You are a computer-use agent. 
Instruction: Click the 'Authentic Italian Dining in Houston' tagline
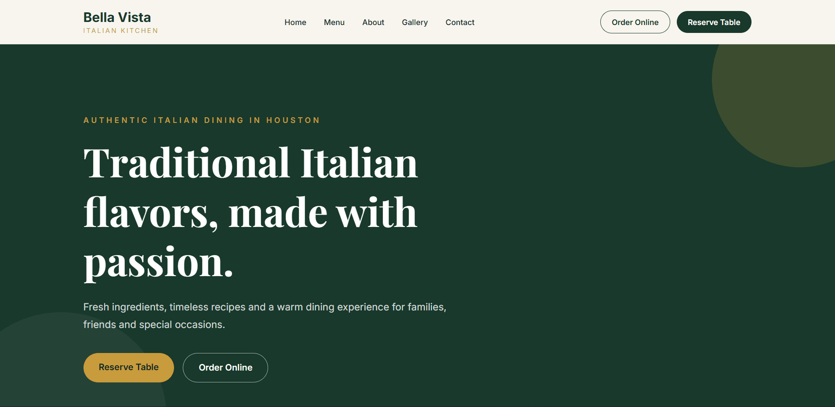click(x=202, y=120)
